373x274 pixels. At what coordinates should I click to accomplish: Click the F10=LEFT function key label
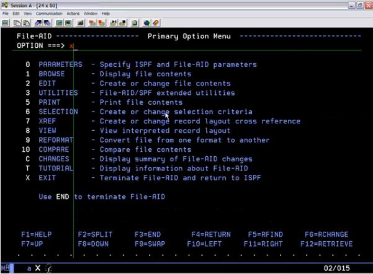(x=204, y=244)
